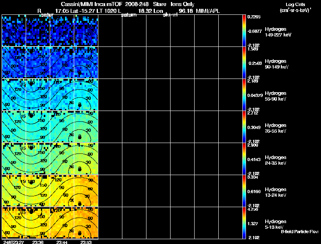Select the 5-13 keV image at 248T23:27

pyautogui.click(x=14, y=223)
